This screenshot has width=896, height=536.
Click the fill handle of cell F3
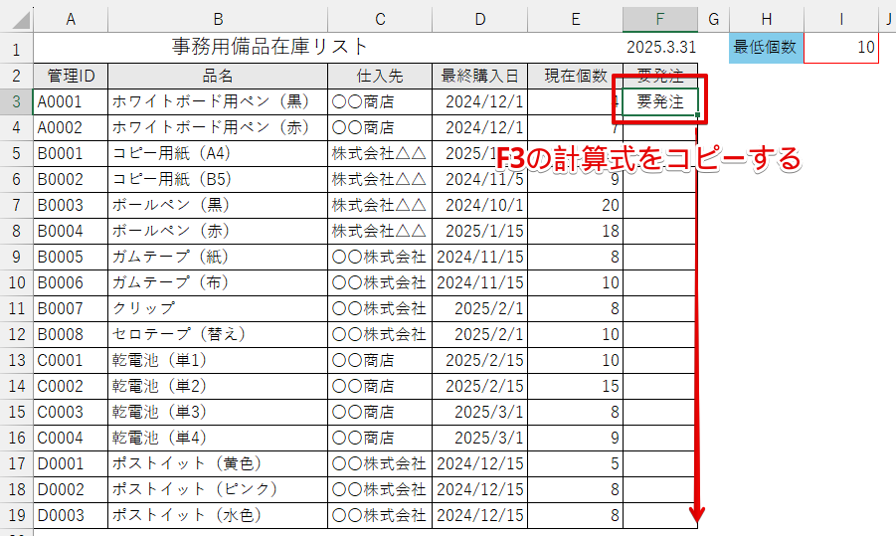tap(698, 115)
